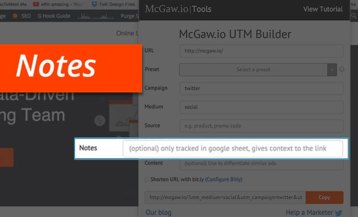Image resolution: width=358 pixels, height=217 pixels.
Task: Focus the Campaign field containing twitter
Action: click(261, 88)
